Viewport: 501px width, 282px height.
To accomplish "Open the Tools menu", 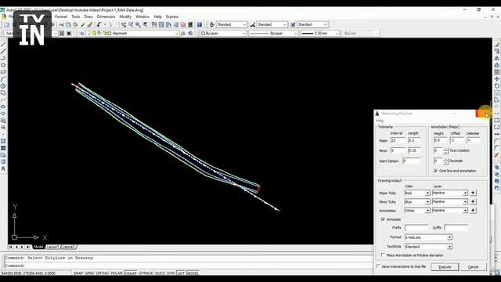I will 76,16.
